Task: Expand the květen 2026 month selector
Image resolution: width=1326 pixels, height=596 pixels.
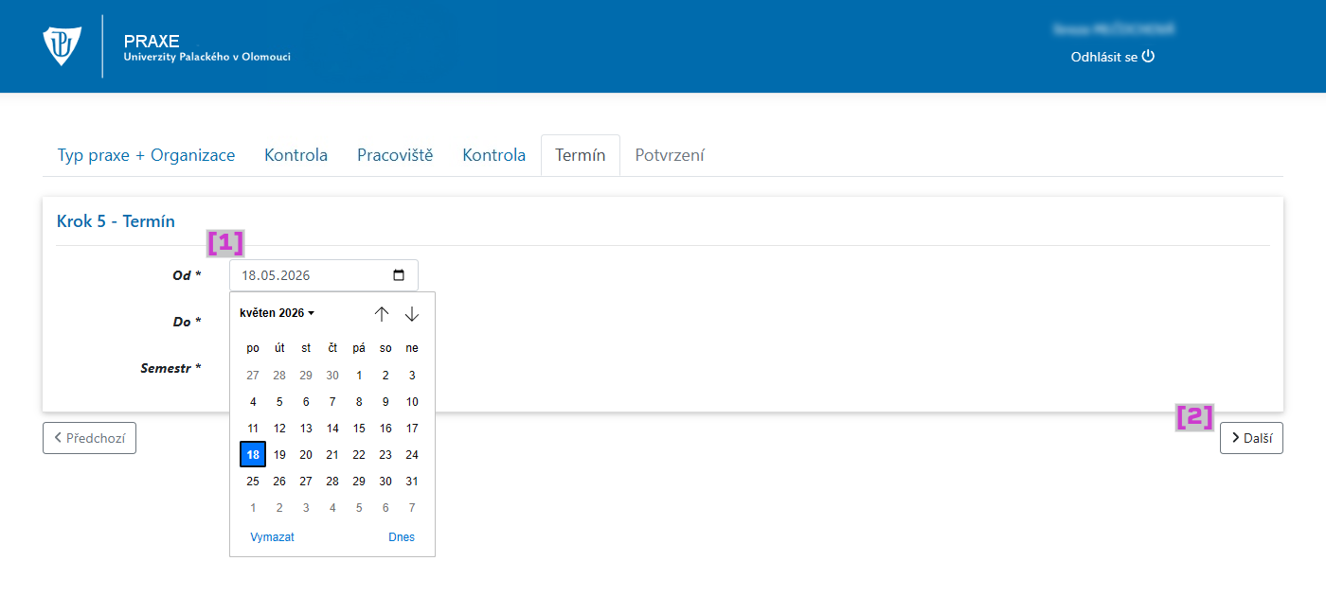Action: coord(277,313)
